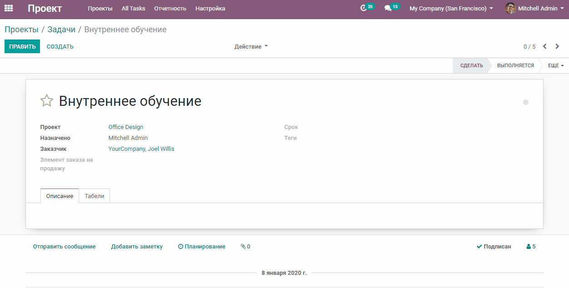
Task: Expand the ЕЩЕ stages dropdown
Action: click(555, 66)
